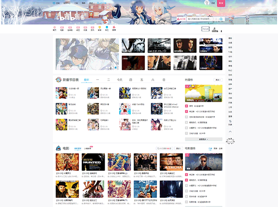Screen dimensions: 278x207
Task: Open the number-one movie ranking thumbnail with sunglasses man
Action: (204, 162)
